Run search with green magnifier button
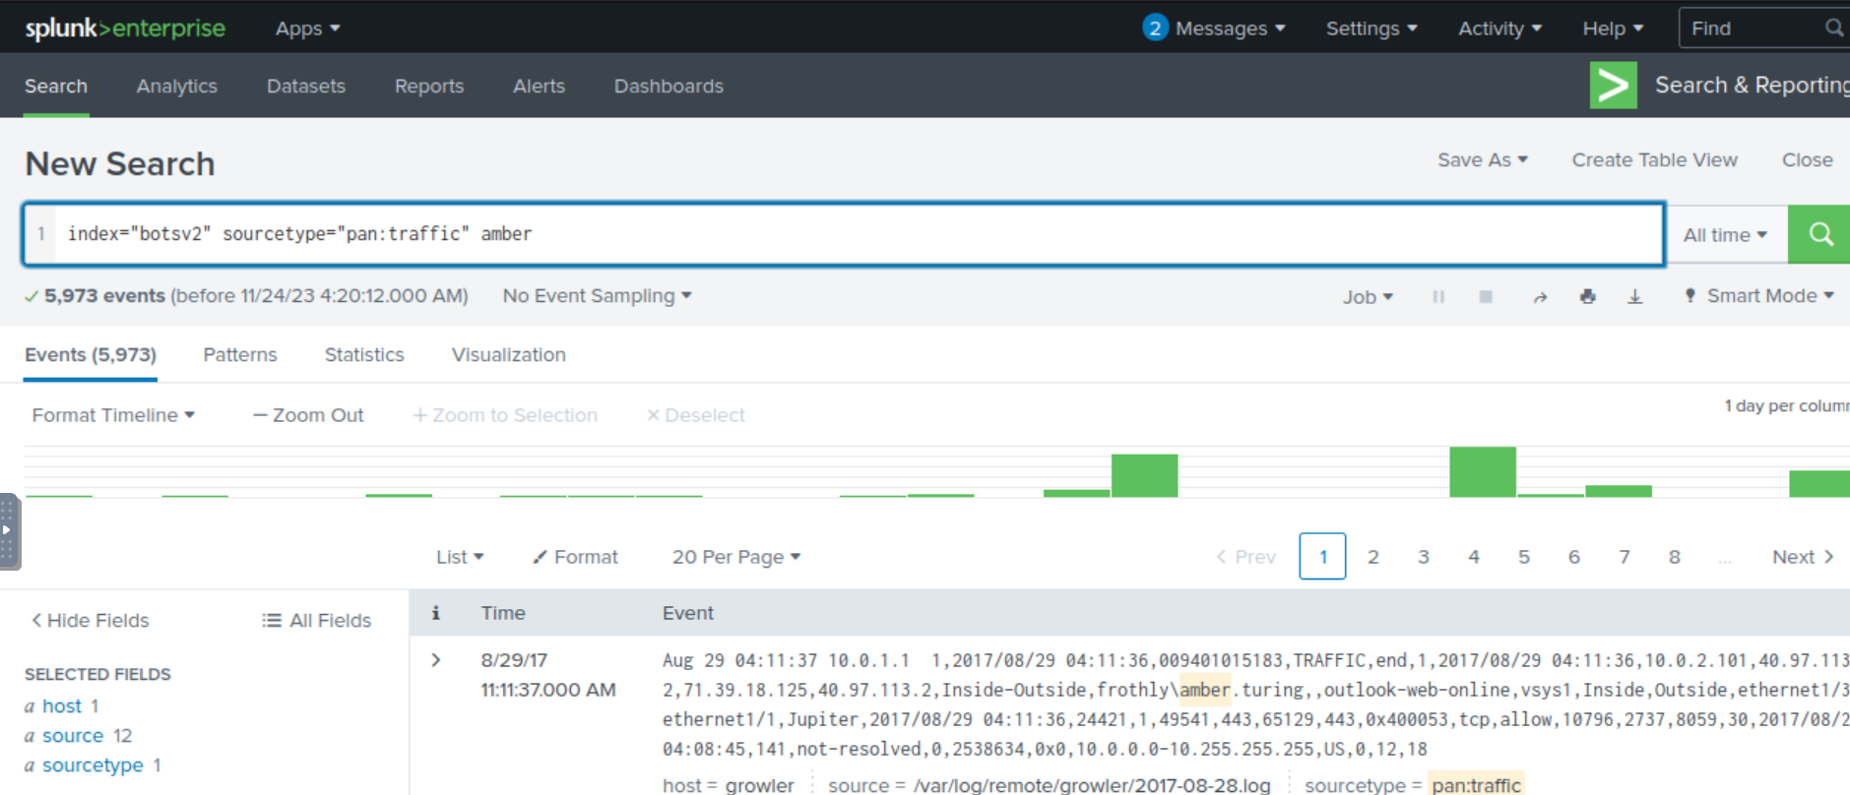 coord(1819,234)
